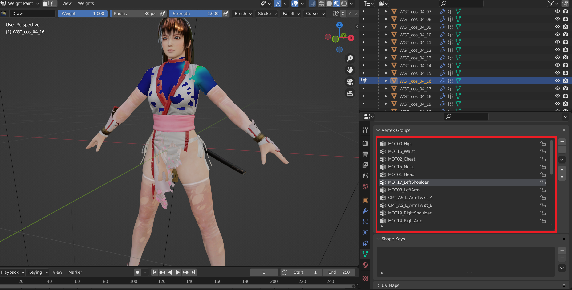Toggle radius pressure sensitivity
Screen dimensions: 572x290
point(163,14)
